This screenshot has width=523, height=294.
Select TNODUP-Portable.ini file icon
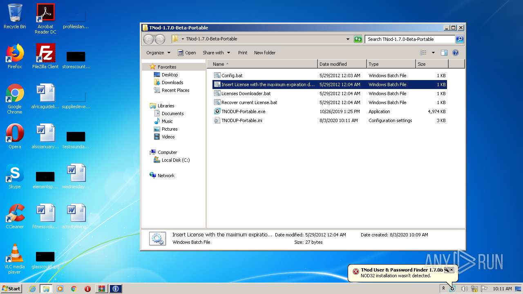[217, 120]
